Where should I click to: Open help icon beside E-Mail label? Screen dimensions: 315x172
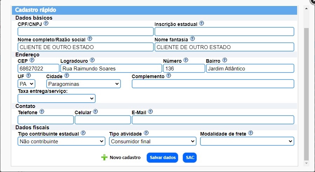coord(150,111)
